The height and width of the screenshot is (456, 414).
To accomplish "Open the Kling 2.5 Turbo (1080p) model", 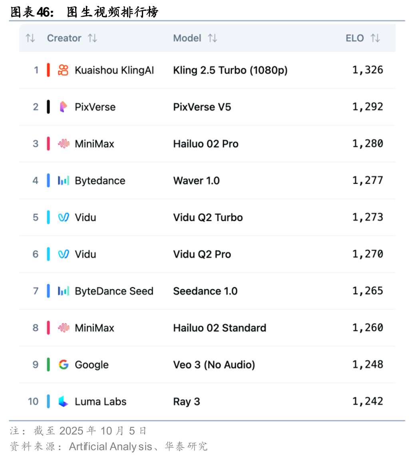I will point(230,70).
